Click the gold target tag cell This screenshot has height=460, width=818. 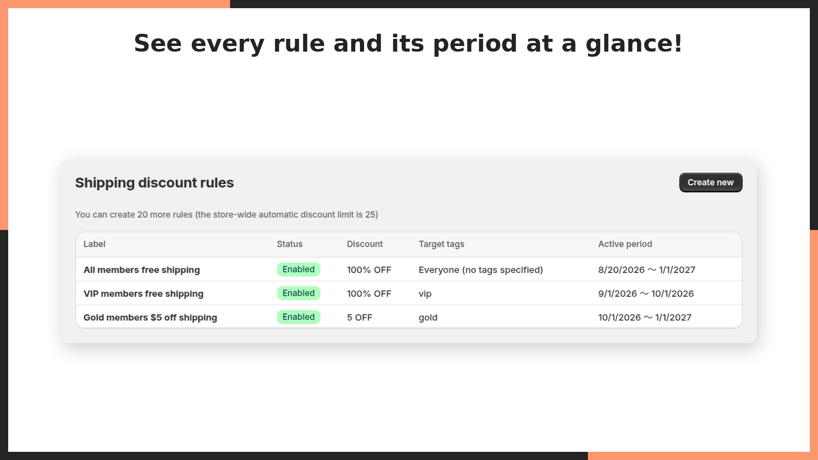(x=428, y=317)
